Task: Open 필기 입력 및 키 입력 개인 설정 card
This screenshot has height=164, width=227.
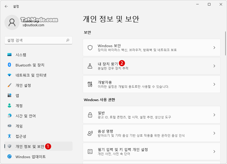Action: pos(152,152)
